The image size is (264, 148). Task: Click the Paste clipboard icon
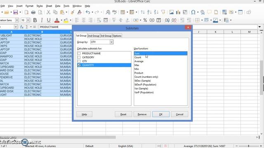pos(62,12)
